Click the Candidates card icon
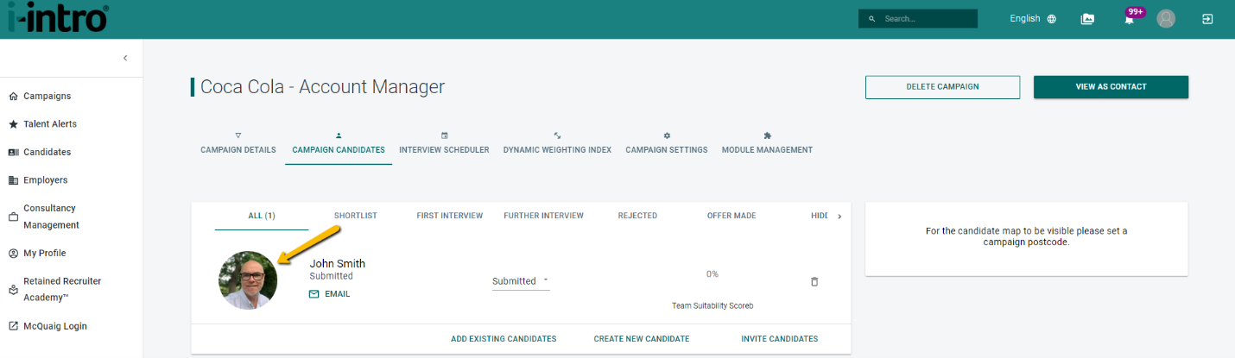Screen dimensions: 1235x358 tap(13, 152)
